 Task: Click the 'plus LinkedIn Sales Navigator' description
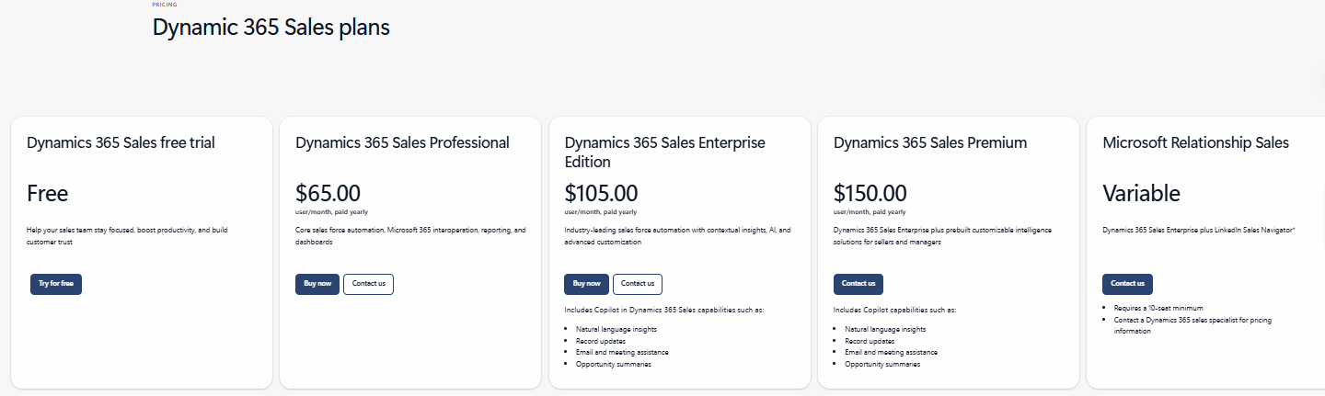coord(1199,230)
